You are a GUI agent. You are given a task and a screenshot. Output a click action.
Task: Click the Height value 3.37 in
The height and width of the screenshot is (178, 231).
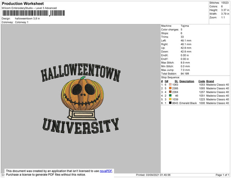pos(225,10)
